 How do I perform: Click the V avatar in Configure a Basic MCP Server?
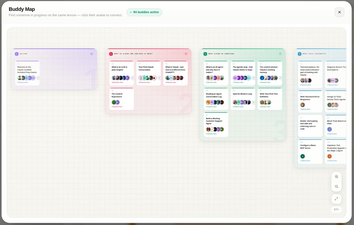click(303, 156)
